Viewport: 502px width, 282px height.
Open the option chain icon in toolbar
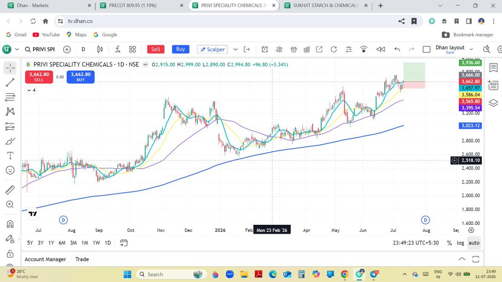click(279, 49)
